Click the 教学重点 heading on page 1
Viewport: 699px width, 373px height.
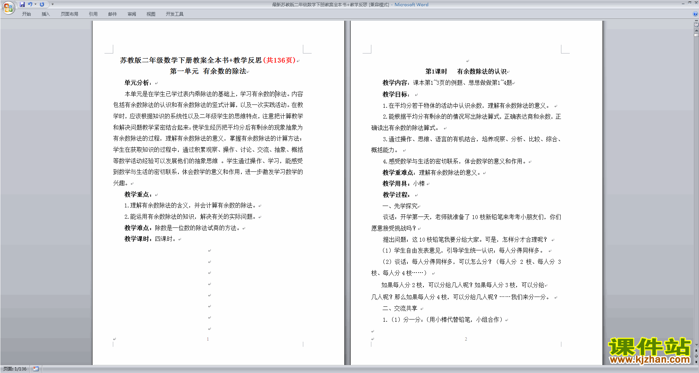(x=138, y=194)
